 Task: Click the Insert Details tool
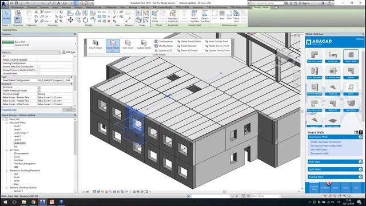tap(113, 45)
